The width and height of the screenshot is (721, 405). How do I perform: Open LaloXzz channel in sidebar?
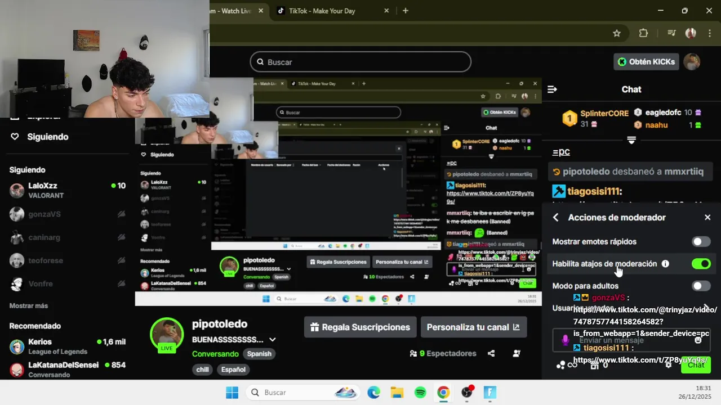coord(68,190)
